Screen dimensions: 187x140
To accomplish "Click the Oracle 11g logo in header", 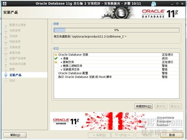I will (160, 13).
